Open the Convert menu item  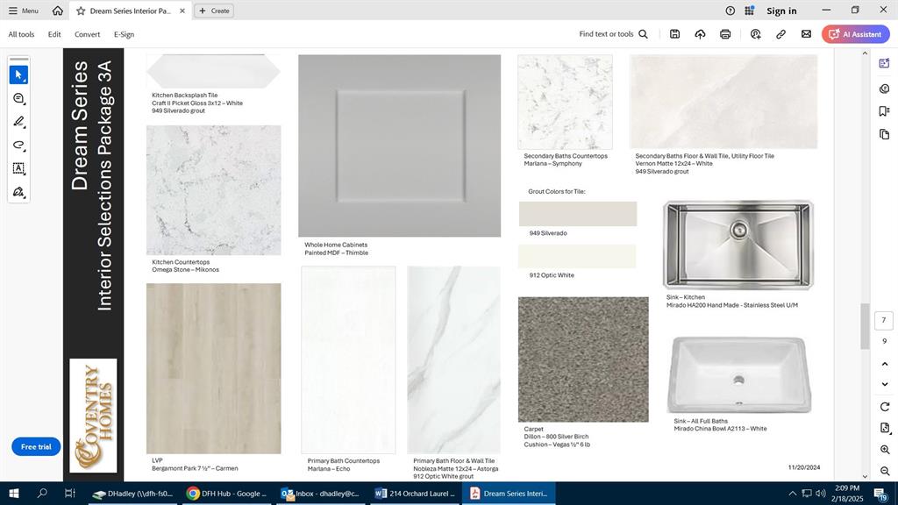pos(87,34)
